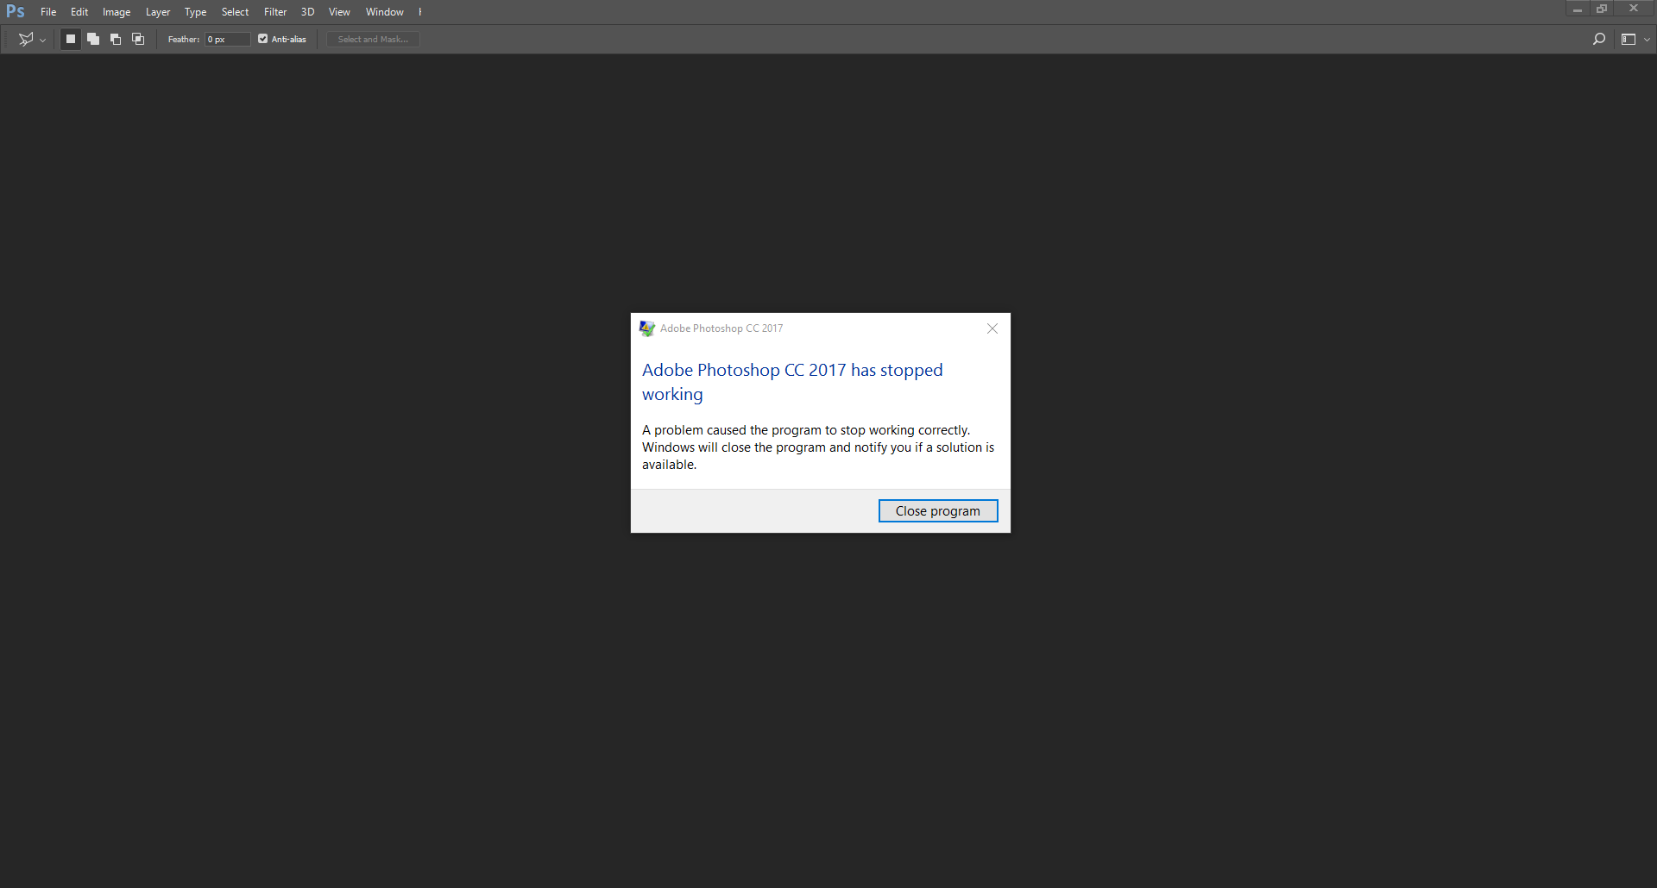Open the Select menu dropdown
This screenshot has height=888, width=1657.
pos(235,11)
